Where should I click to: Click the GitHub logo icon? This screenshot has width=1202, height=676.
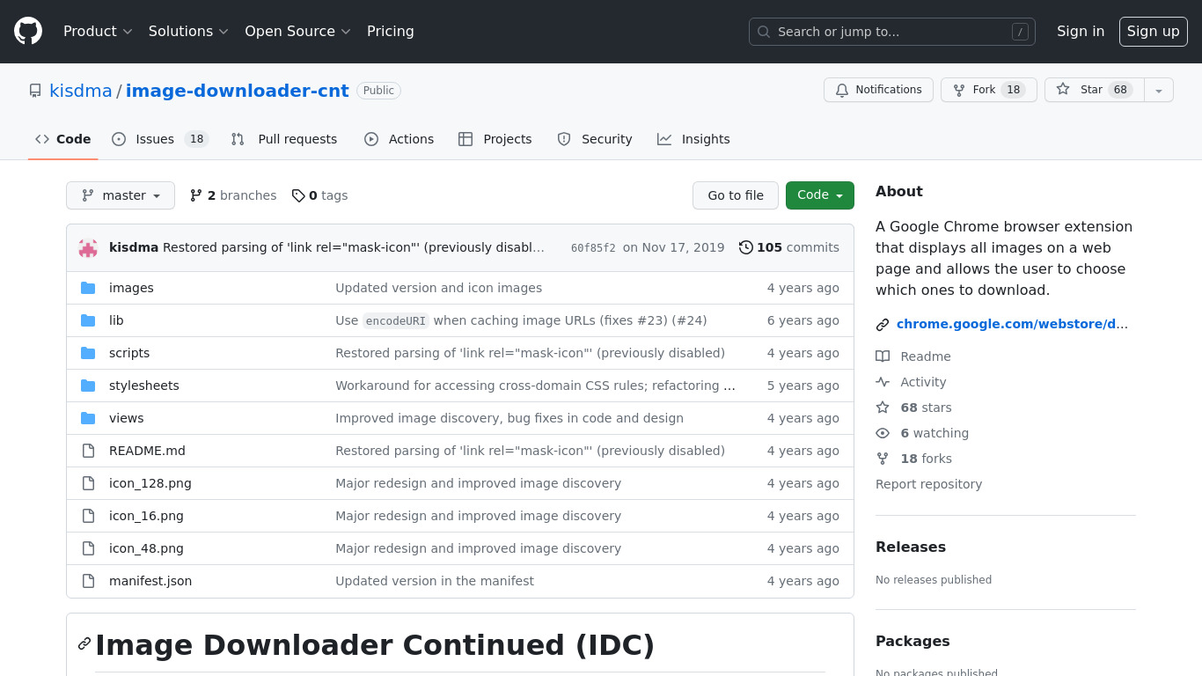tap(28, 31)
